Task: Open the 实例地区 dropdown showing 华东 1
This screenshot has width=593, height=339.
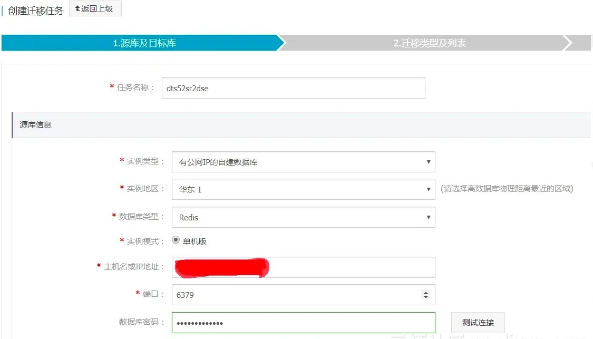Action: coord(303,189)
